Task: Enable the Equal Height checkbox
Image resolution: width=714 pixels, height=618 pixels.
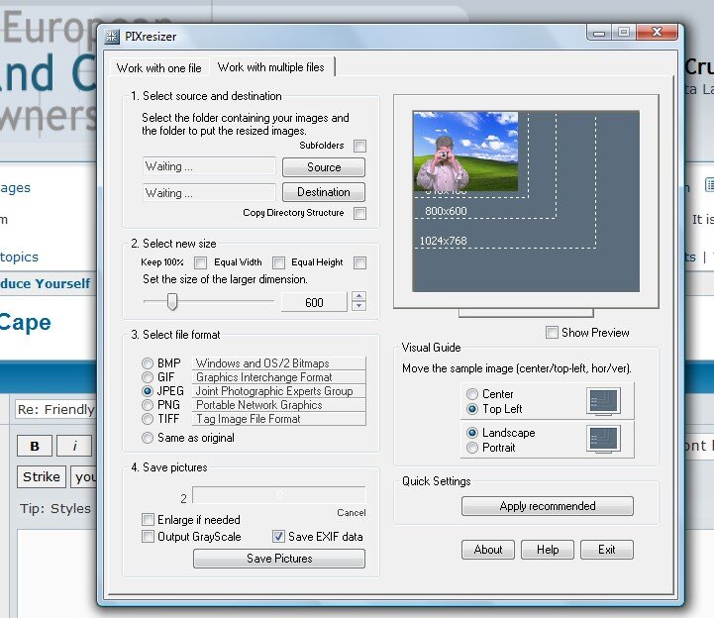Action: 359,262
